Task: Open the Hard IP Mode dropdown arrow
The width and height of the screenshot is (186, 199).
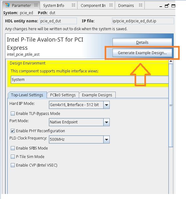Action: tap(107, 105)
